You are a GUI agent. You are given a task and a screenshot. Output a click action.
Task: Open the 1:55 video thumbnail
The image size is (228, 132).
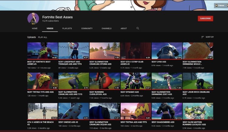(x=105, y=51)
